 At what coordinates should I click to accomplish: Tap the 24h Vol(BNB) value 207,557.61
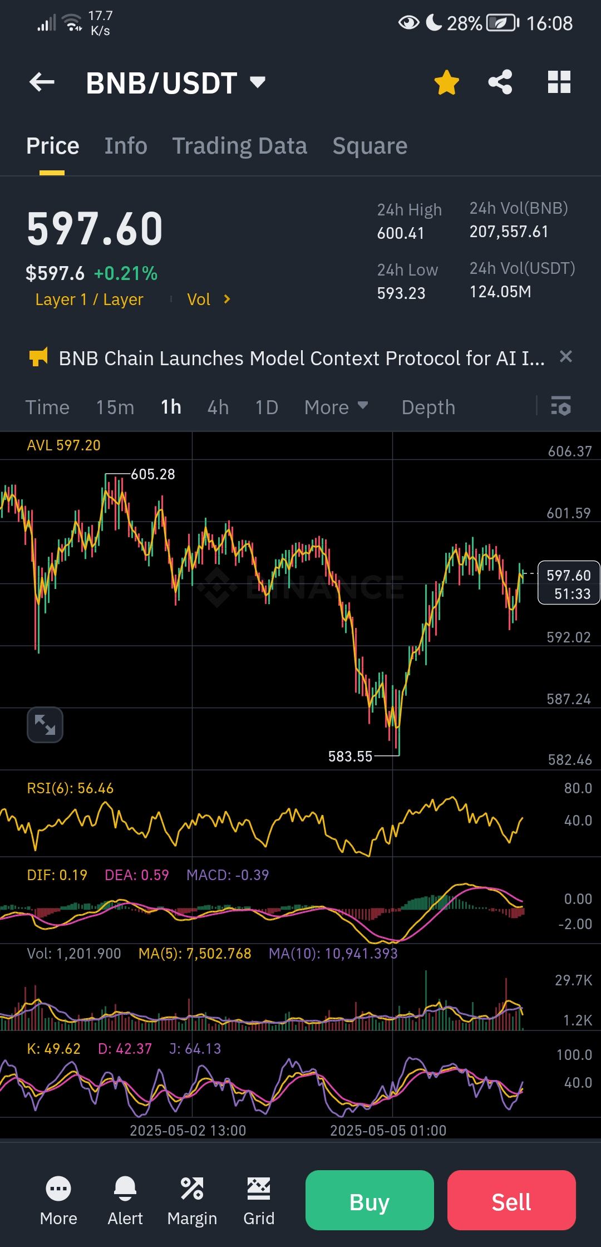[509, 232]
